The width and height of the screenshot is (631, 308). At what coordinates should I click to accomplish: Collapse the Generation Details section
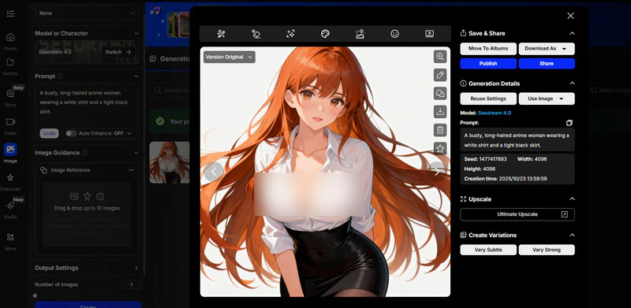pos(572,83)
